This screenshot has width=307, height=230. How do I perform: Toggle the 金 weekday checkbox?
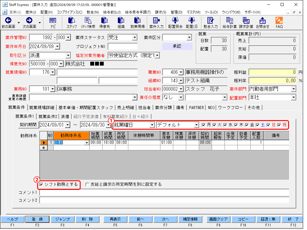point(247,125)
